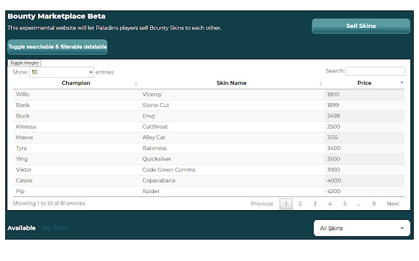
Task: Click the Previous pagination link
Action: pos(262,204)
